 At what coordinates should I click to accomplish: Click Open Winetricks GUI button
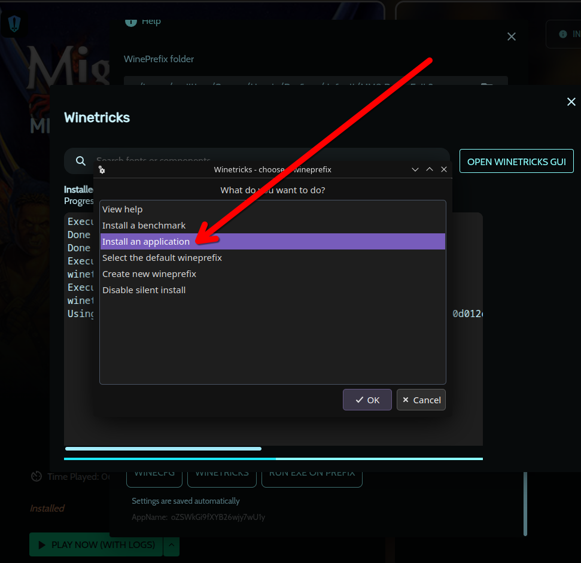pyautogui.click(x=516, y=161)
